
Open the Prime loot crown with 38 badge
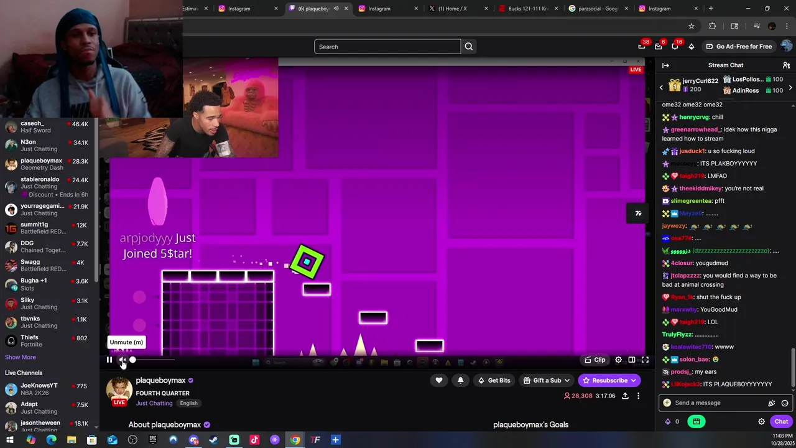tap(642, 47)
